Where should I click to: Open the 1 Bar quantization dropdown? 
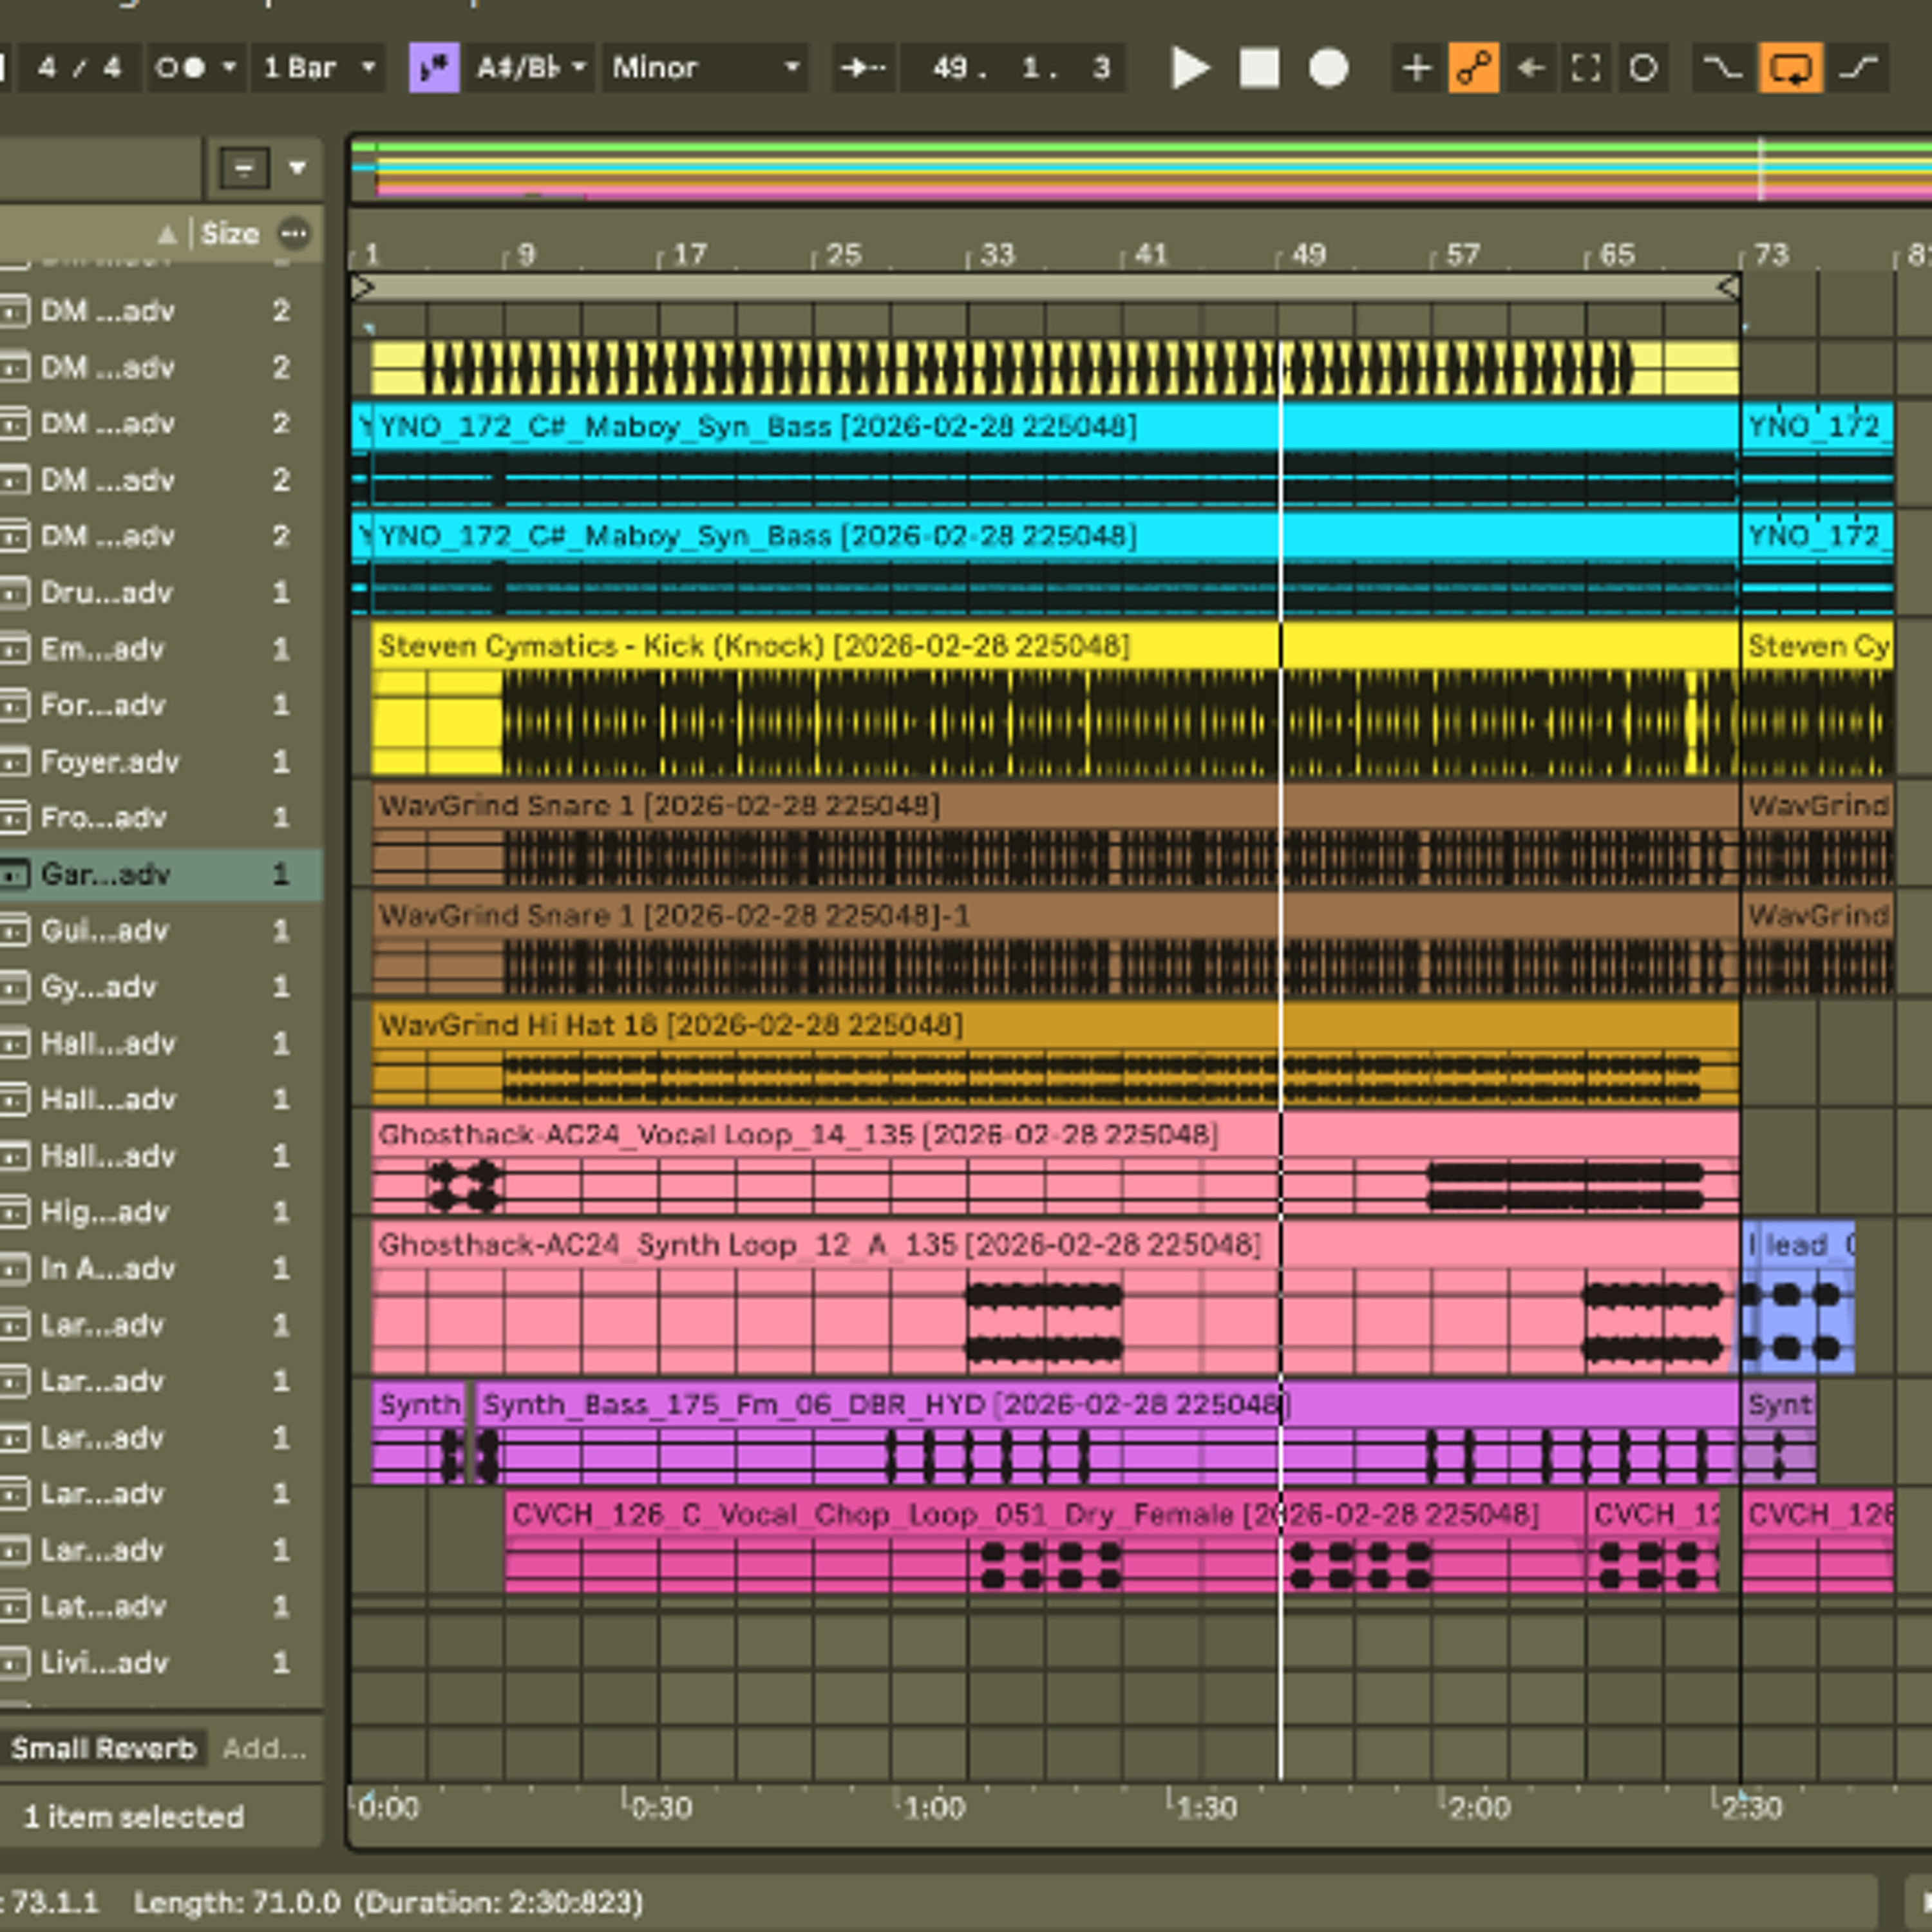pyautogui.click(x=318, y=68)
